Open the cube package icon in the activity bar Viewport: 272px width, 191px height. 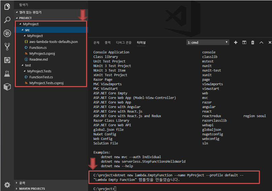[7, 87]
